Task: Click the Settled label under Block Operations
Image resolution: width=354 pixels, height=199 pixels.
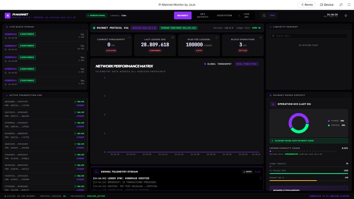Action: click(243, 51)
